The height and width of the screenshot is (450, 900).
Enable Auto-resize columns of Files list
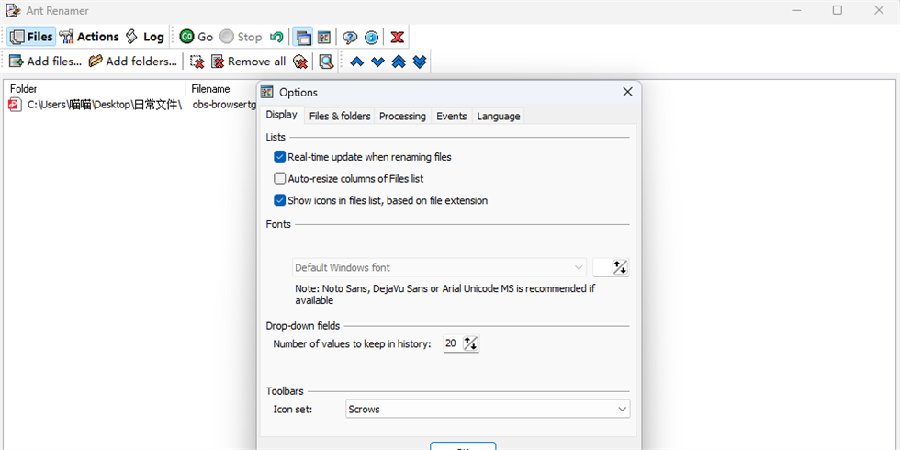click(280, 179)
